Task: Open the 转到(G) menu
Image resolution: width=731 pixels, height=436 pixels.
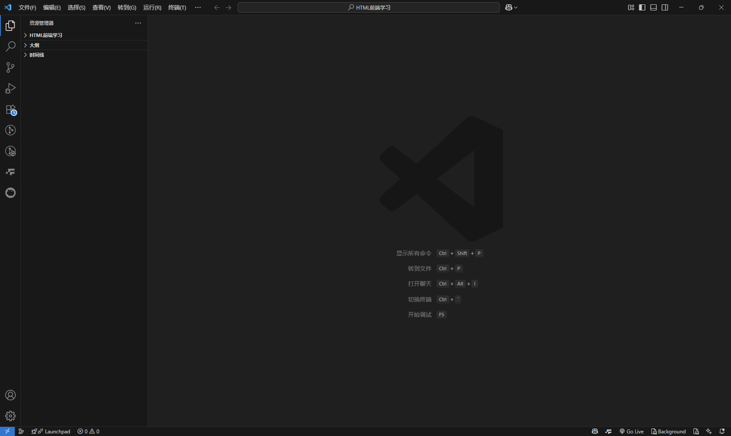Action: pyautogui.click(x=127, y=7)
